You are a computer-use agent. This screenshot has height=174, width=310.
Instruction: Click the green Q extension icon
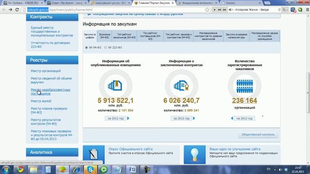[300, 10]
